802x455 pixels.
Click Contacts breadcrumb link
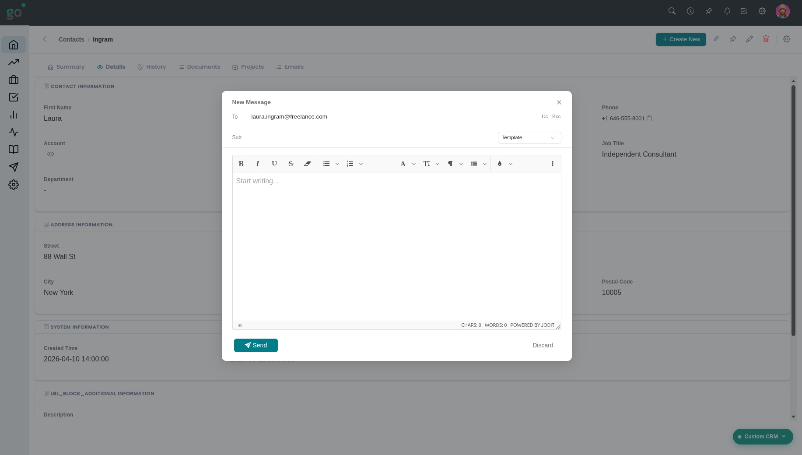(71, 39)
